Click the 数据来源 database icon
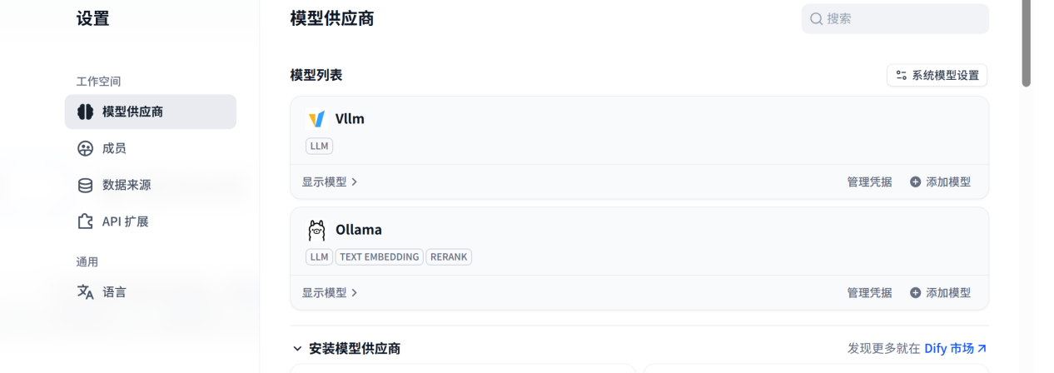The width and height of the screenshot is (1054, 373). (85, 185)
